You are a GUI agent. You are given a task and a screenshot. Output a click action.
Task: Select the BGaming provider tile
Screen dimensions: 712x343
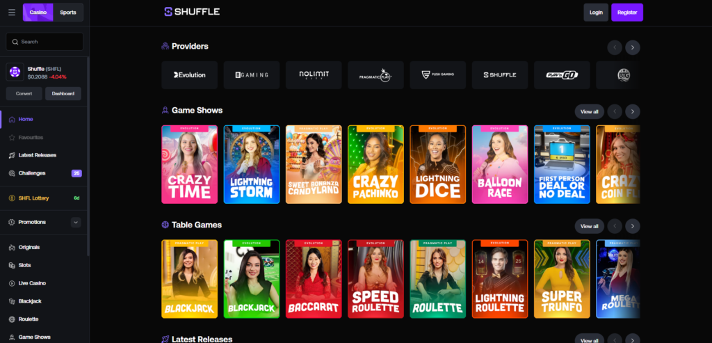252,75
